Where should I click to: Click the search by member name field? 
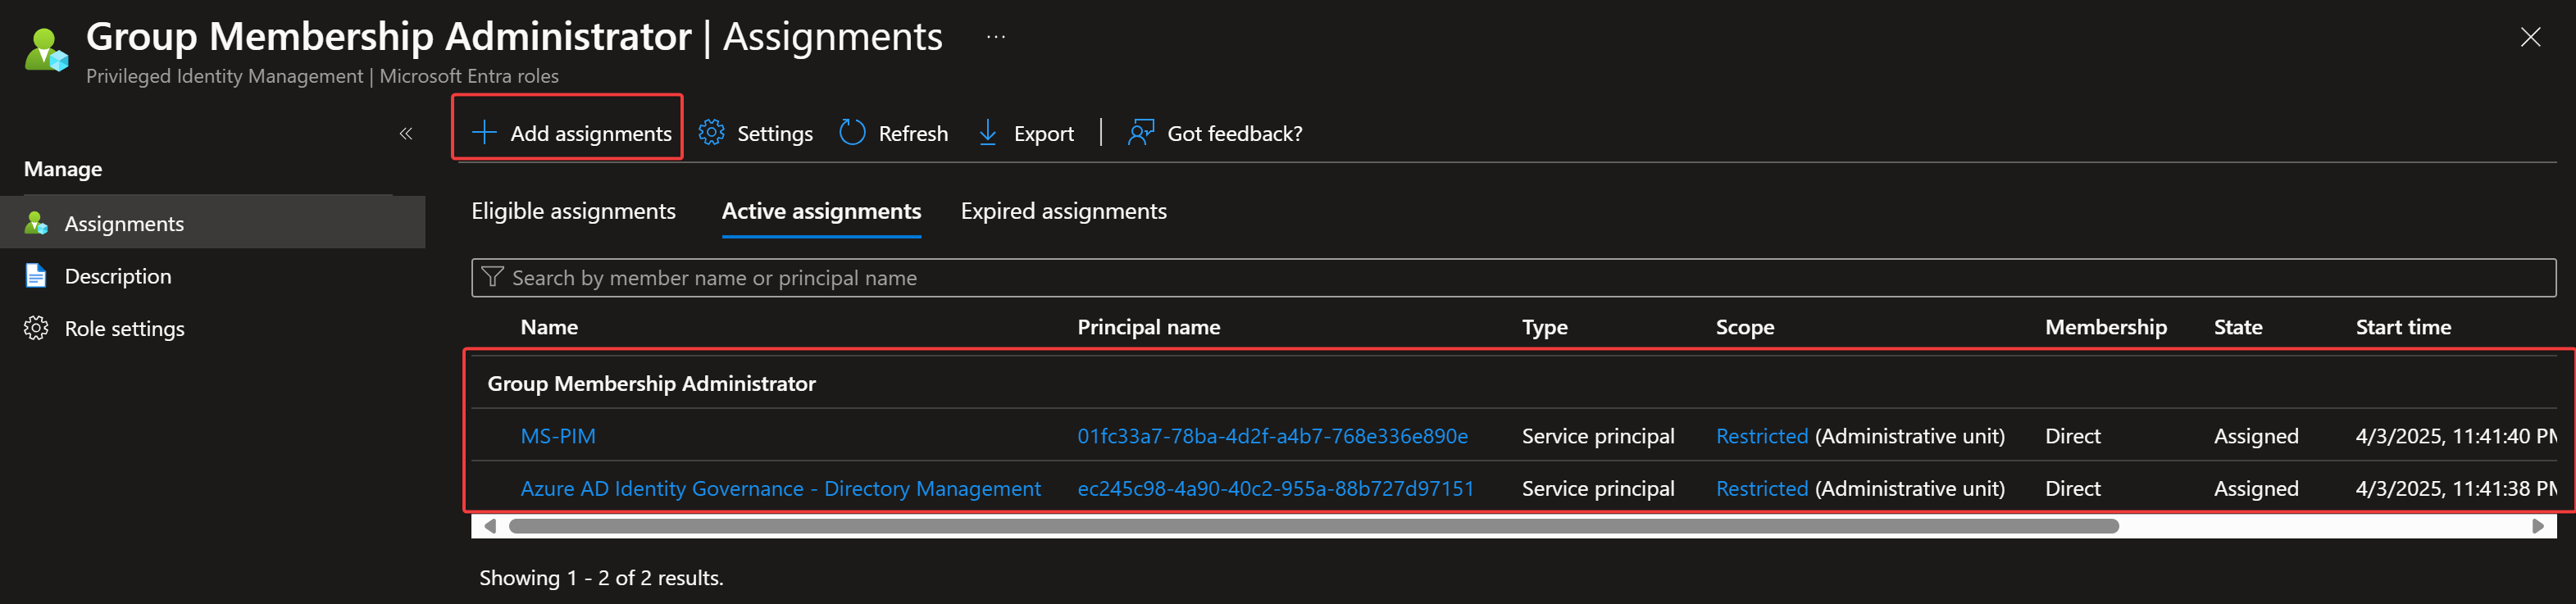1500,278
